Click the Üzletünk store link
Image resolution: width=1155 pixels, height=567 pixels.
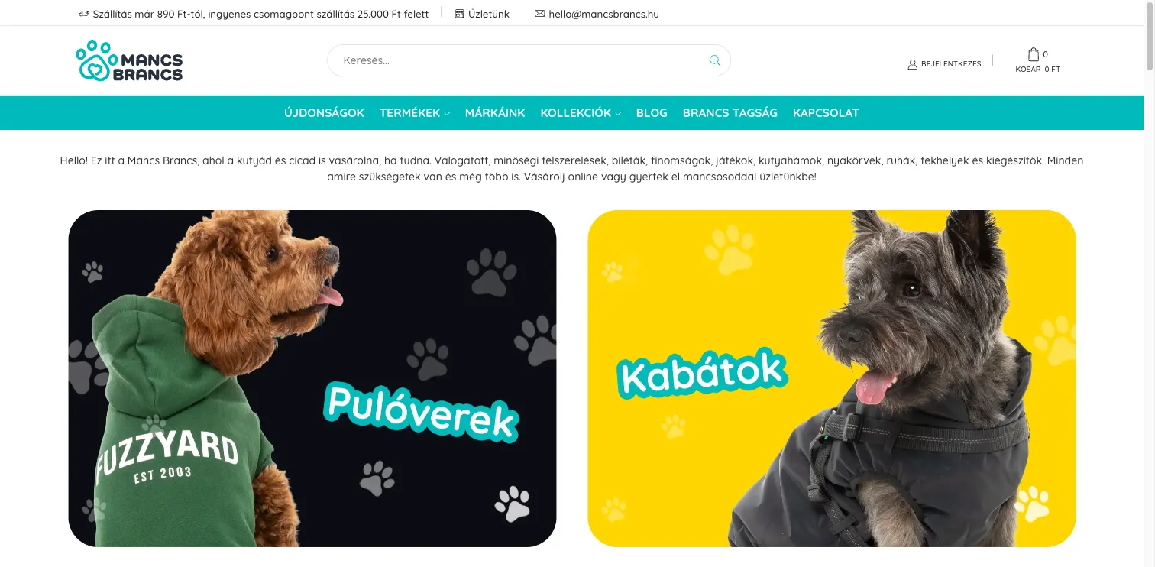(489, 14)
